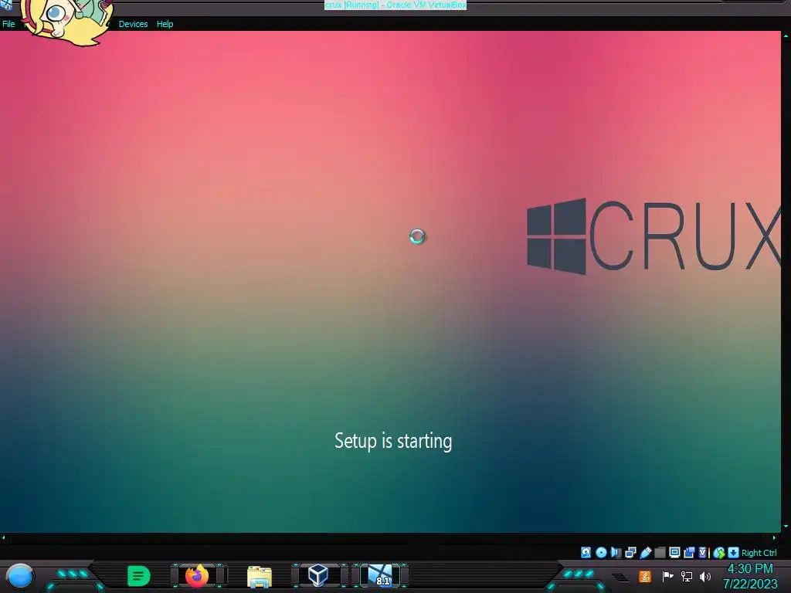
Task: Click the 4:30 PM clock
Action: pyautogui.click(x=750, y=569)
